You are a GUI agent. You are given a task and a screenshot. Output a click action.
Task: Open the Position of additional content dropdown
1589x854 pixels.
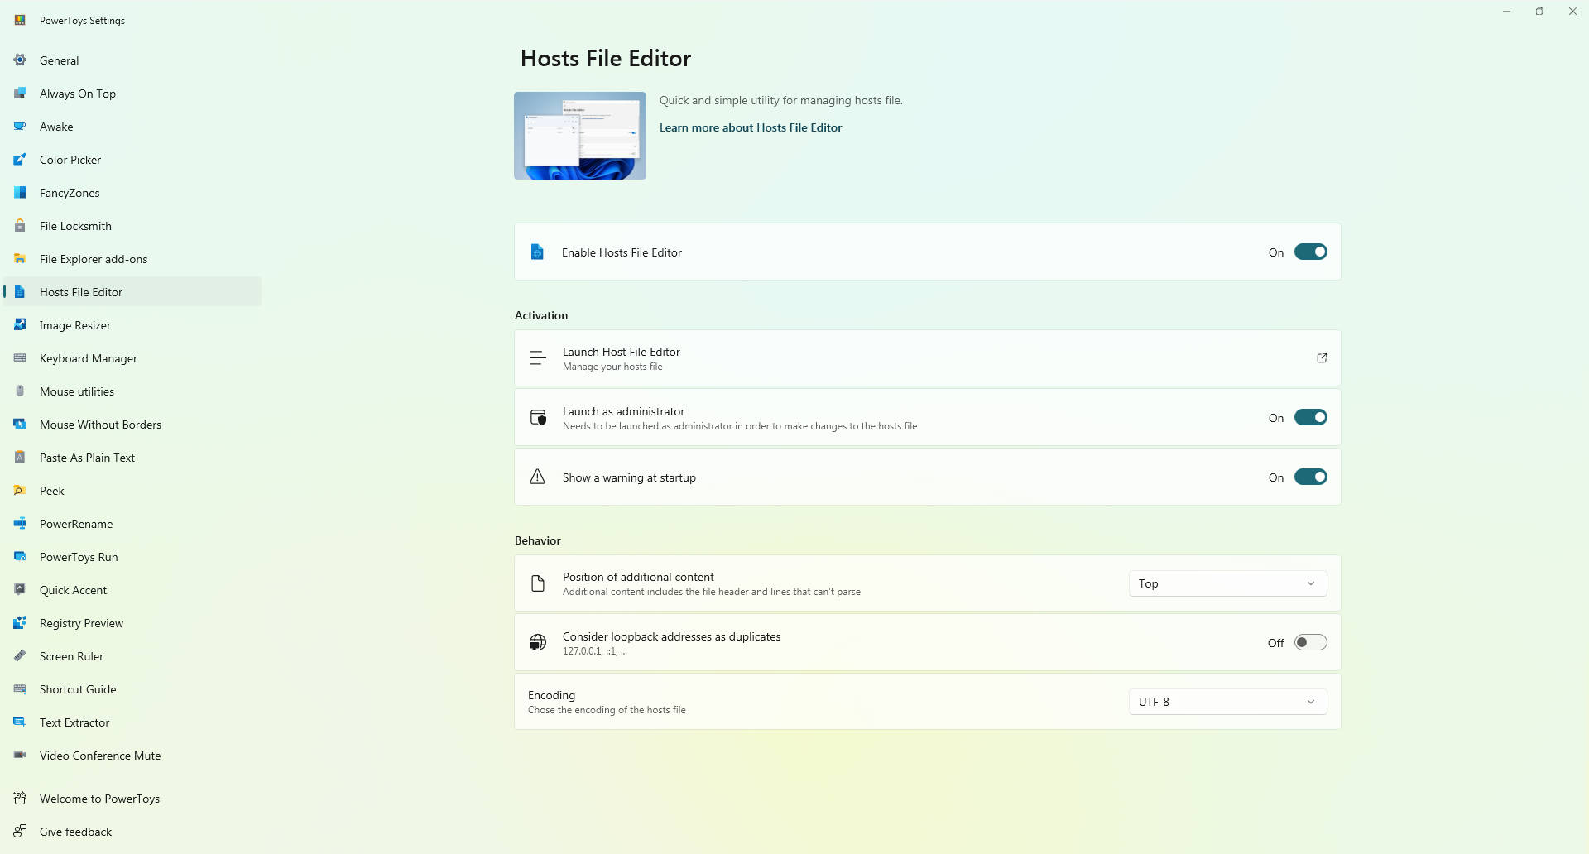(x=1227, y=583)
